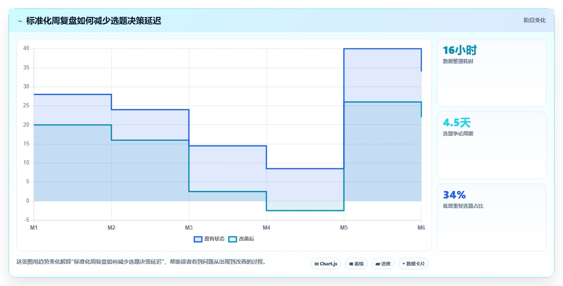Click the 选题争论周期 card label
The width and height of the screenshot is (563, 286).
pyautogui.click(x=458, y=134)
